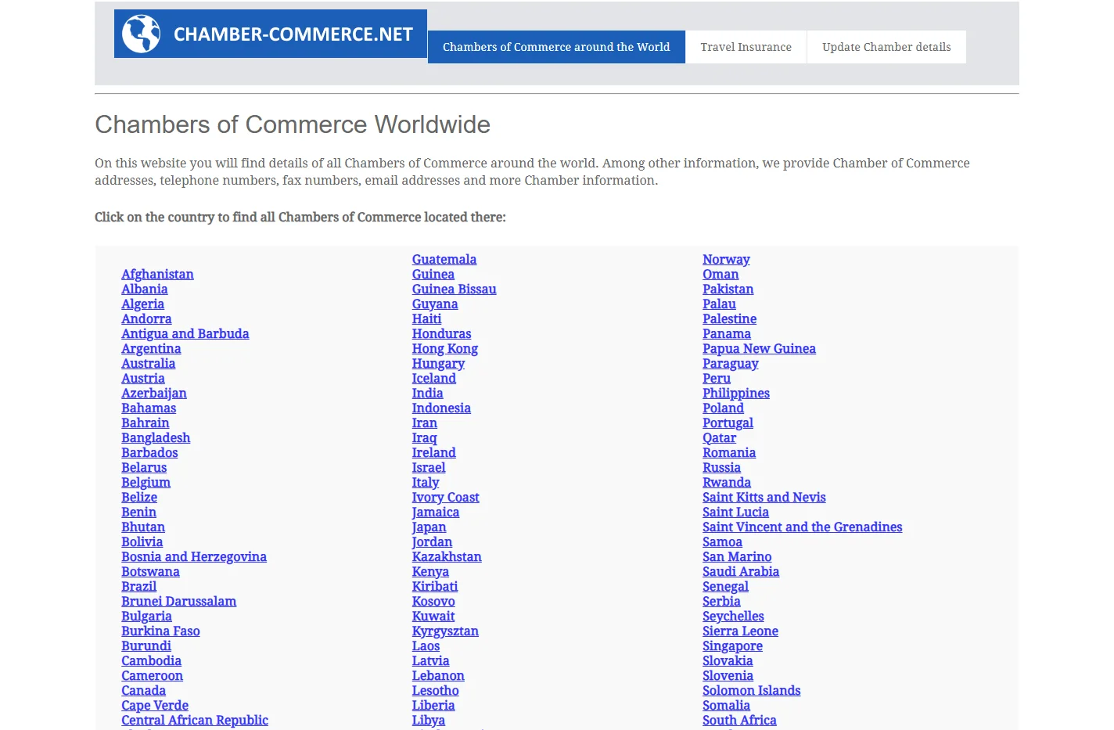Select San Marino country link
Screen dimensions: 1114x730
pyautogui.click(x=737, y=556)
